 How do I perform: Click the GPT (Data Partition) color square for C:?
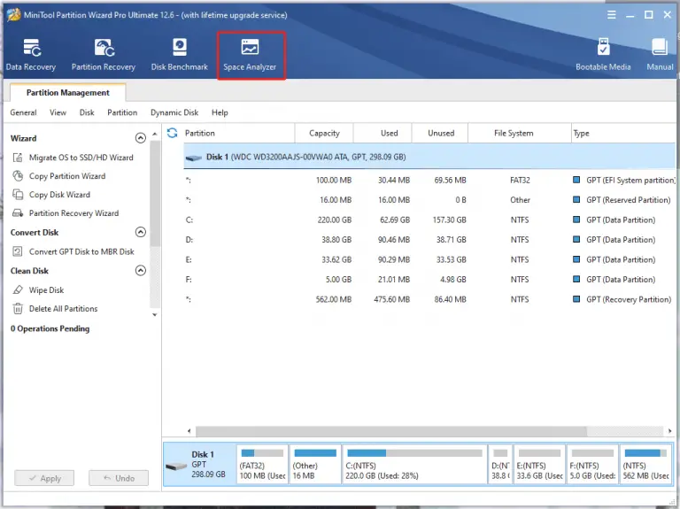pyautogui.click(x=576, y=220)
